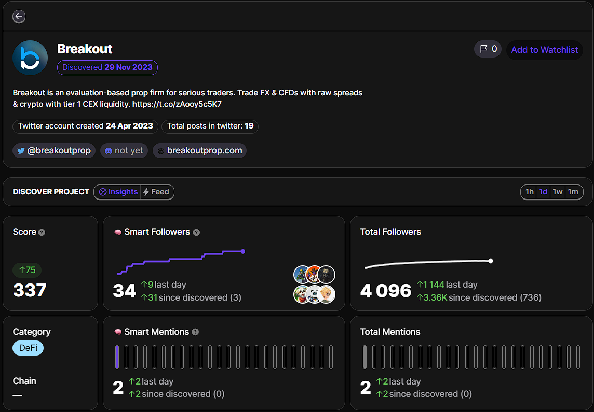
Task: Click the Twitter bird icon
Action: tap(21, 151)
